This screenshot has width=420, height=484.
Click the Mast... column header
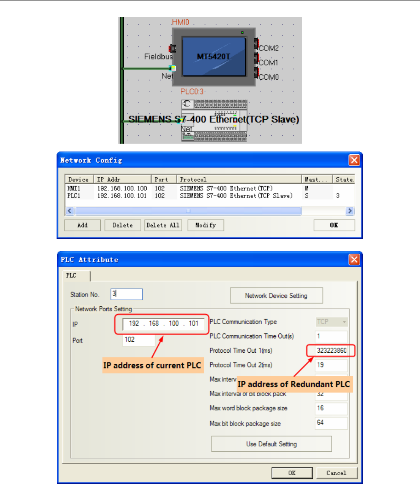(x=317, y=179)
